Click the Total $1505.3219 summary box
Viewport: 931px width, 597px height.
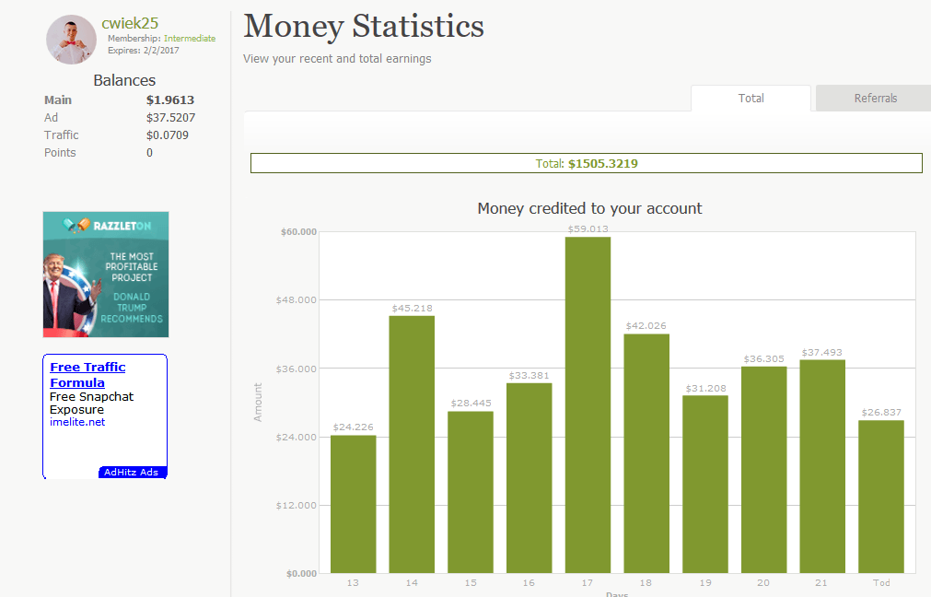(586, 163)
